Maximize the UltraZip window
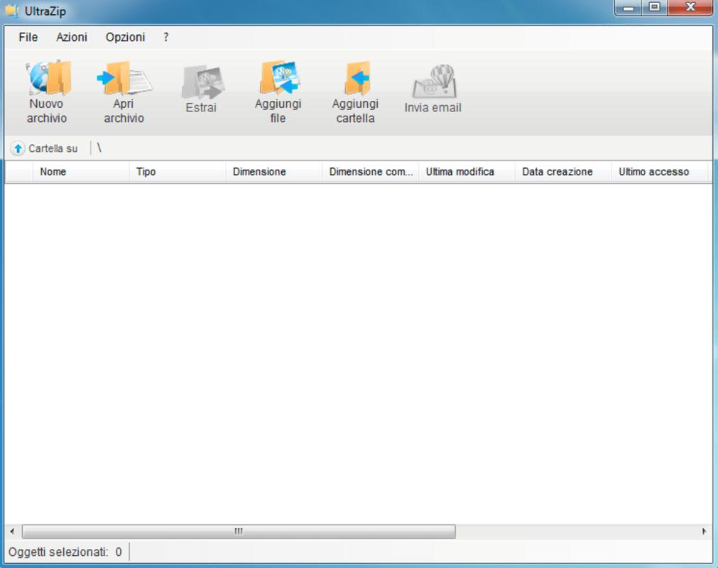718x568 pixels. coord(655,8)
